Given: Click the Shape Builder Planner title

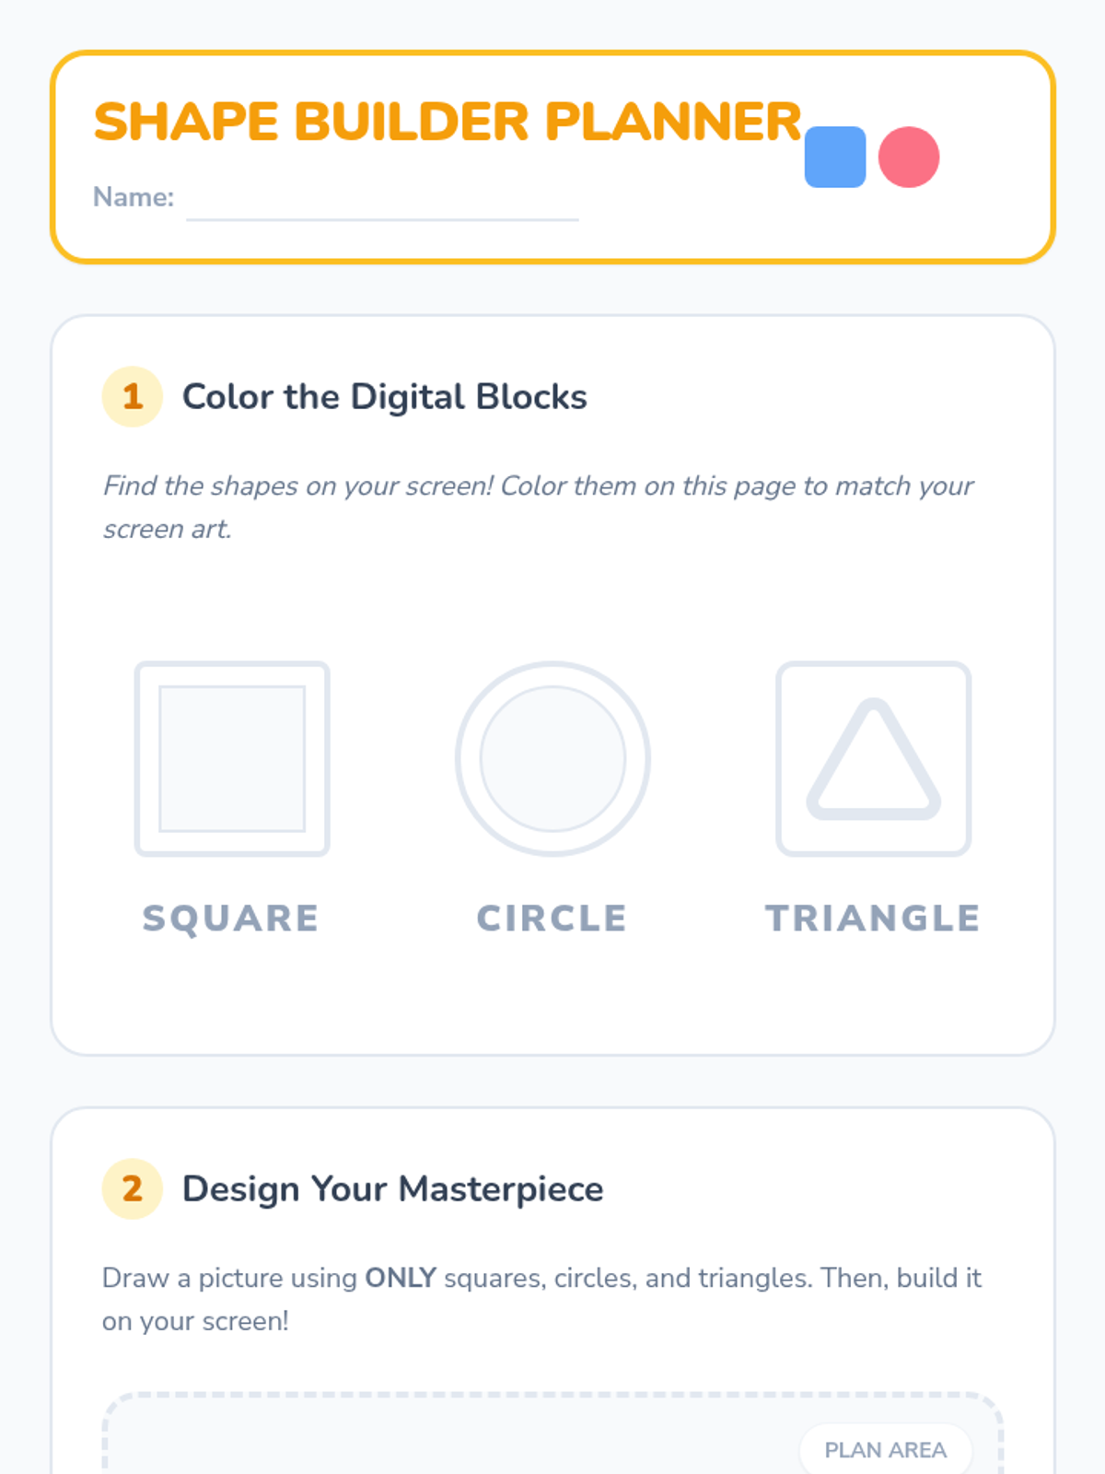Looking at the screenshot, I should (448, 122).
